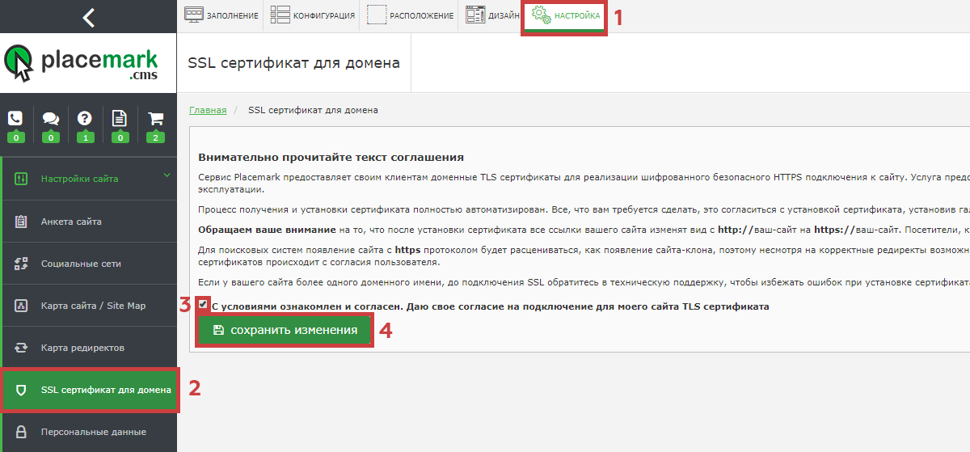Viewport: 970px width, 452px height.
Task: Open Карта редиректов in sidebar
Action: pyautogui.click(x=88, y=348)
